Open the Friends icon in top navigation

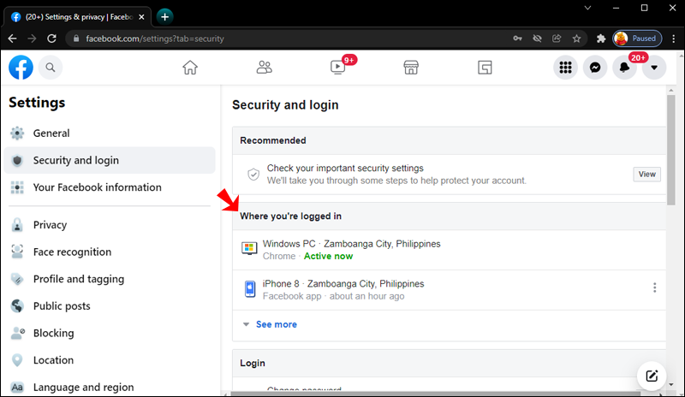[264, 68]
